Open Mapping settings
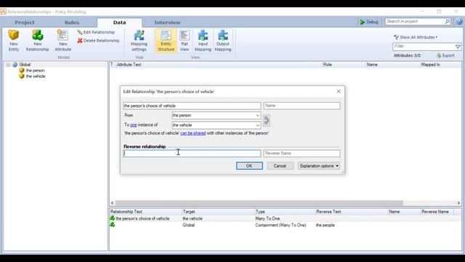The width and height of the screenshot is (465, 262). pyautogui.click(x=139, y=41)
